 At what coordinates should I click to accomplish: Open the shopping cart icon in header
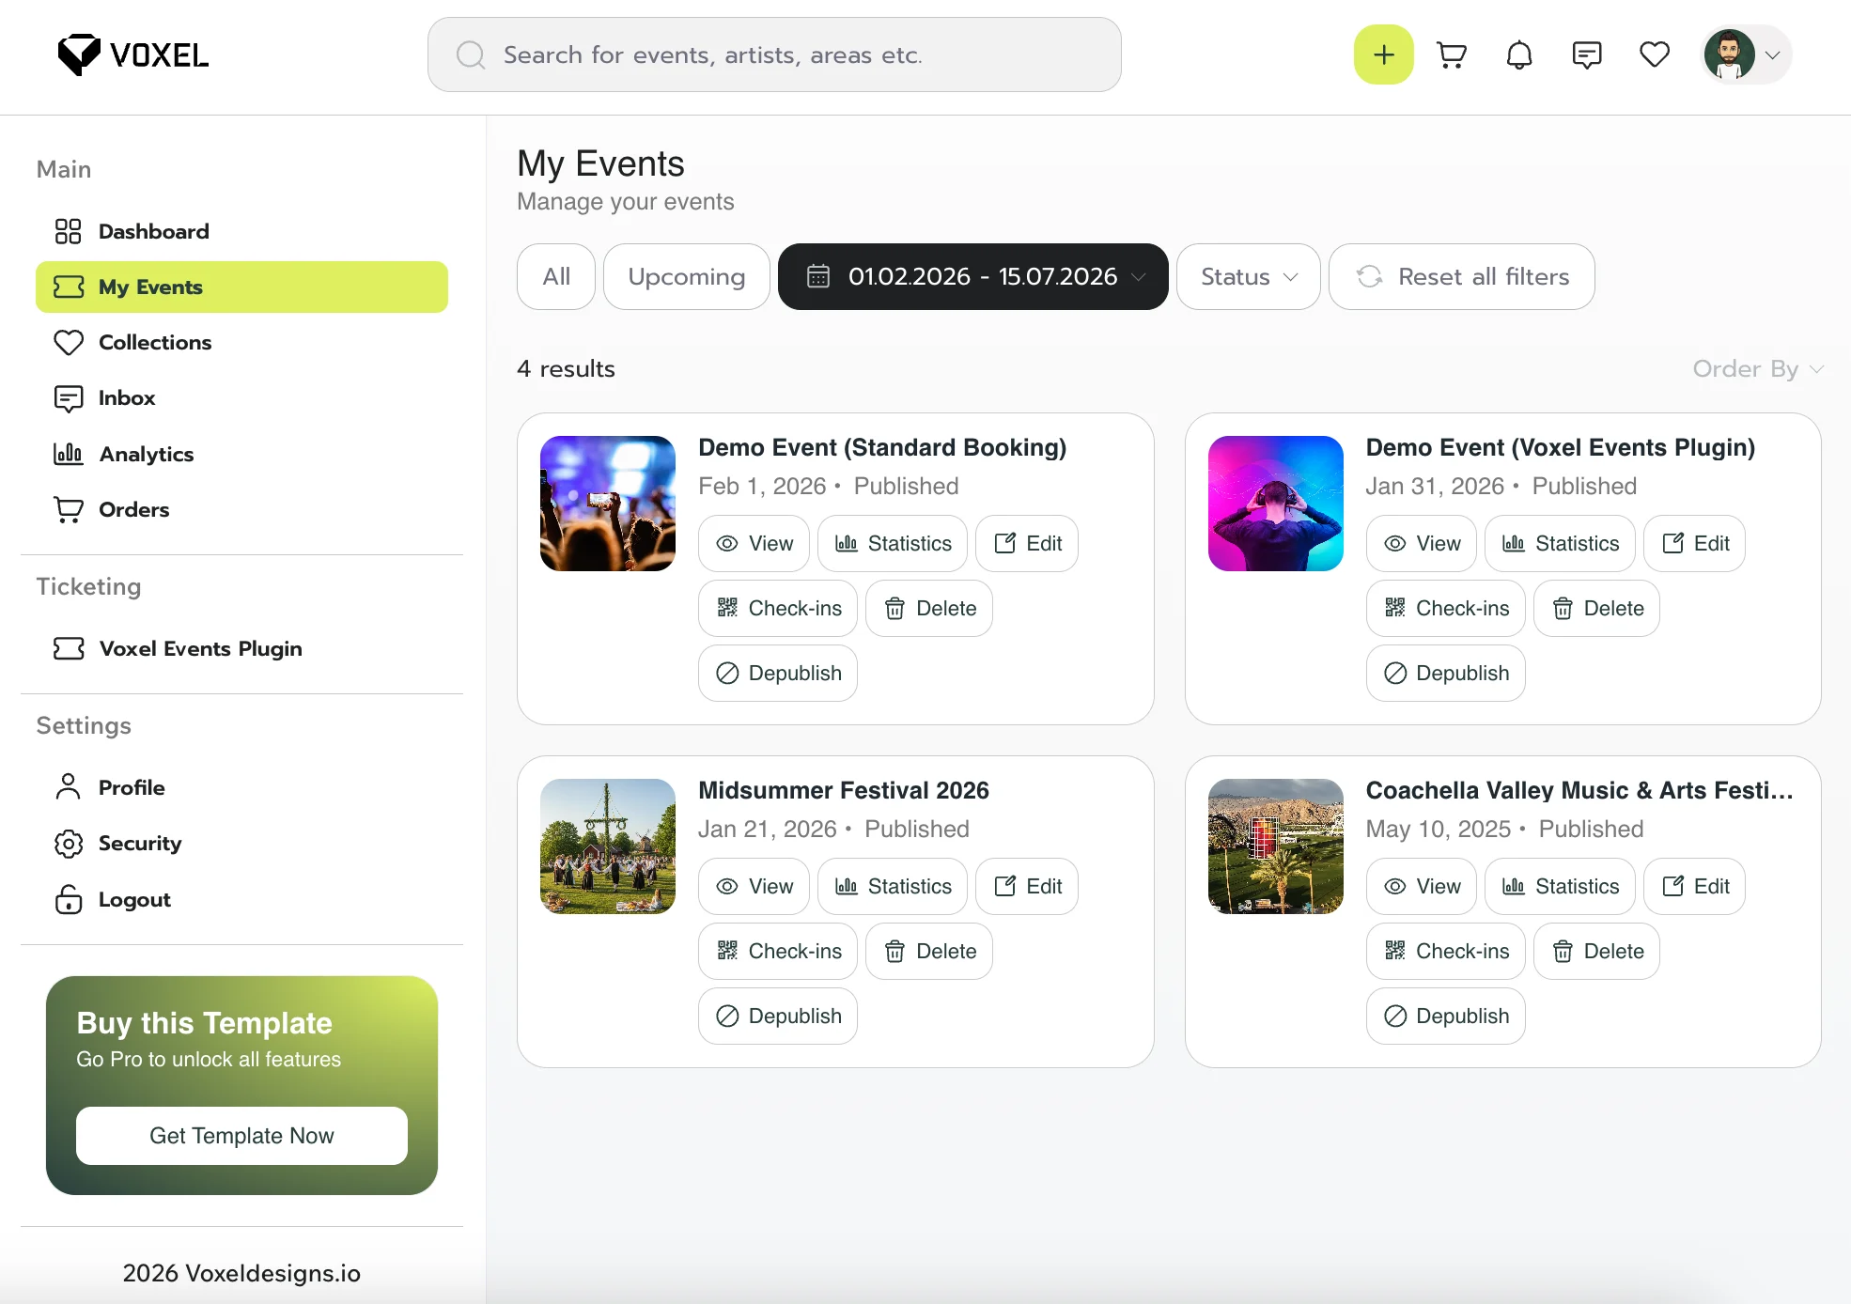coord(1452,54)
